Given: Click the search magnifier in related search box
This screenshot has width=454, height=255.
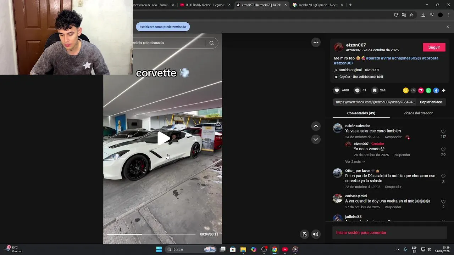Looking at the screenshot, I should point(212,43).
